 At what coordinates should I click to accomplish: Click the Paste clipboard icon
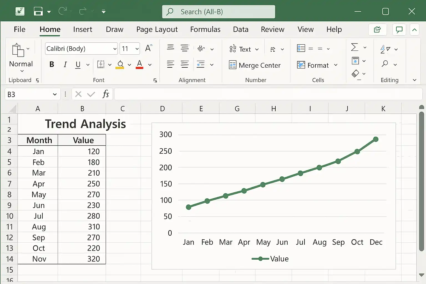(x=18, y=50)
